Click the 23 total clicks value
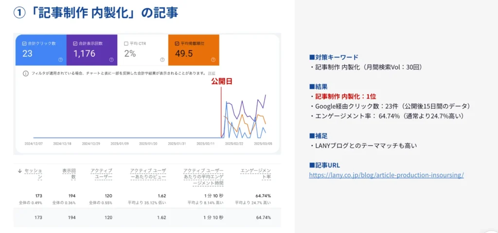Image resolution: width=498 pixels, height=233 pixels. click(27, 53)
